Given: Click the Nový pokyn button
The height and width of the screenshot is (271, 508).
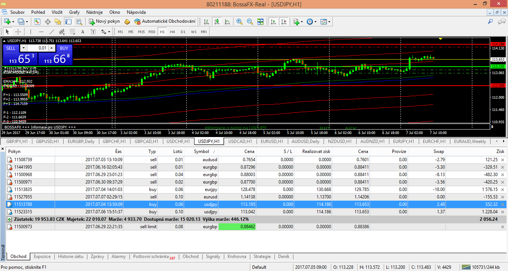Looking at the screenshot, I should 104,22.
